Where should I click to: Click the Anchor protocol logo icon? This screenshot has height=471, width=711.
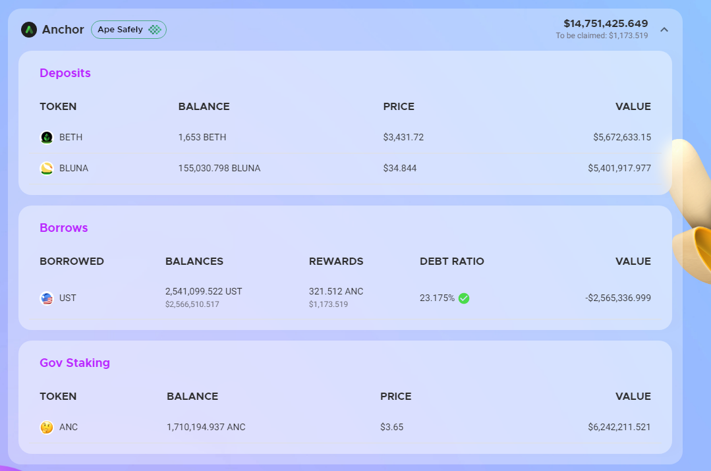[29, 30]
